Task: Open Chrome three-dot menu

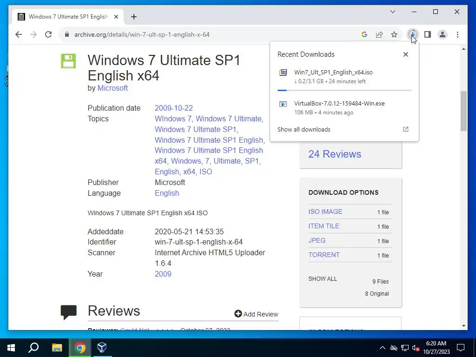Action: click(x=457, y=34)
